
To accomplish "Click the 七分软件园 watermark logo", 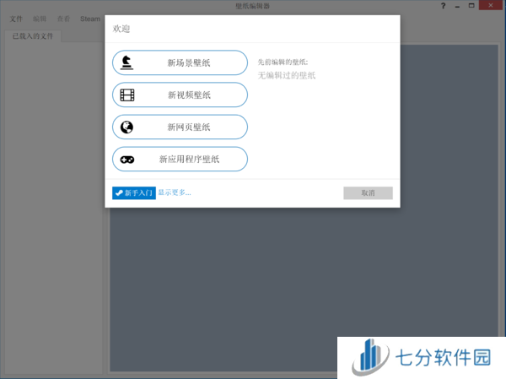I will [422, 358].
